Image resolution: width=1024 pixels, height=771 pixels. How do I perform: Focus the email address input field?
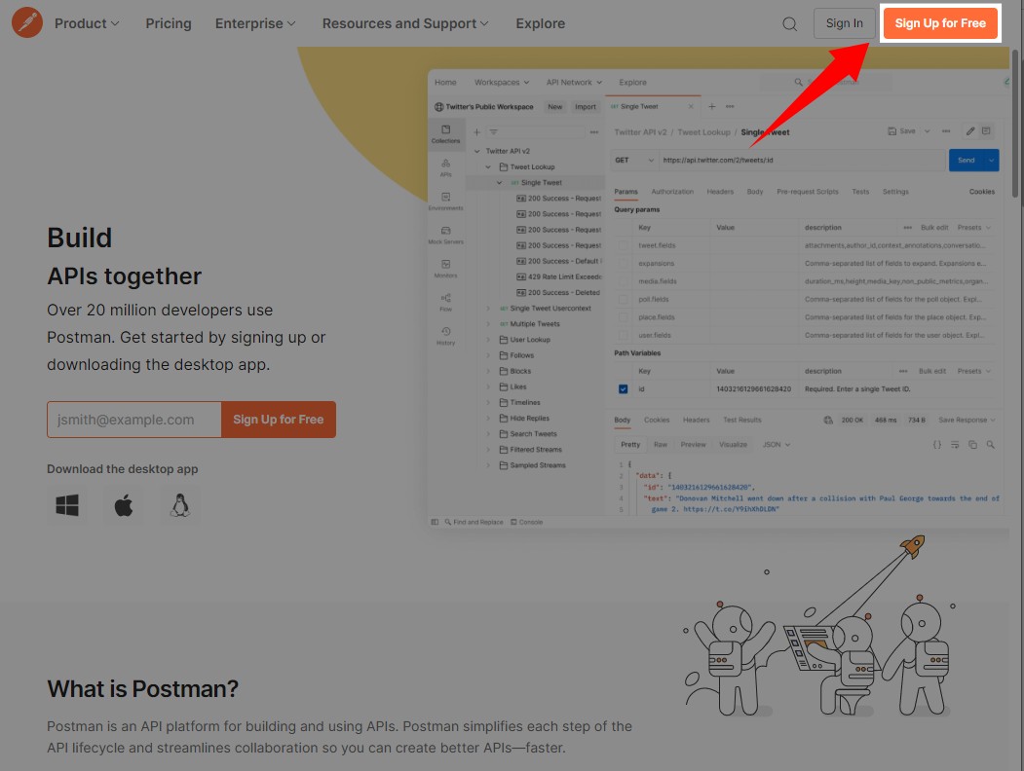point(133,420)
